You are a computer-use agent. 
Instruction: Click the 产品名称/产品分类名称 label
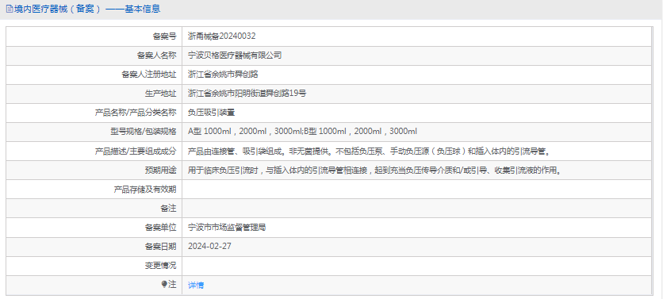[136, 113]
